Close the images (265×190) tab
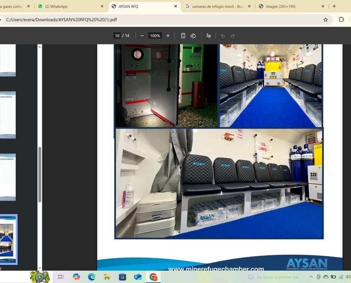 [323, 6]
